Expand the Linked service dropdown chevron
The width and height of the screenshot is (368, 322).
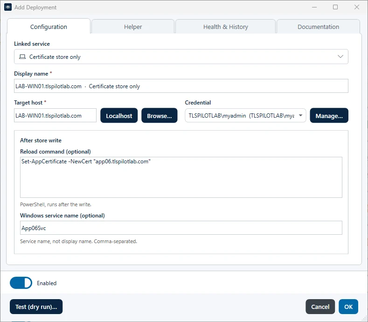pos(340,56)
